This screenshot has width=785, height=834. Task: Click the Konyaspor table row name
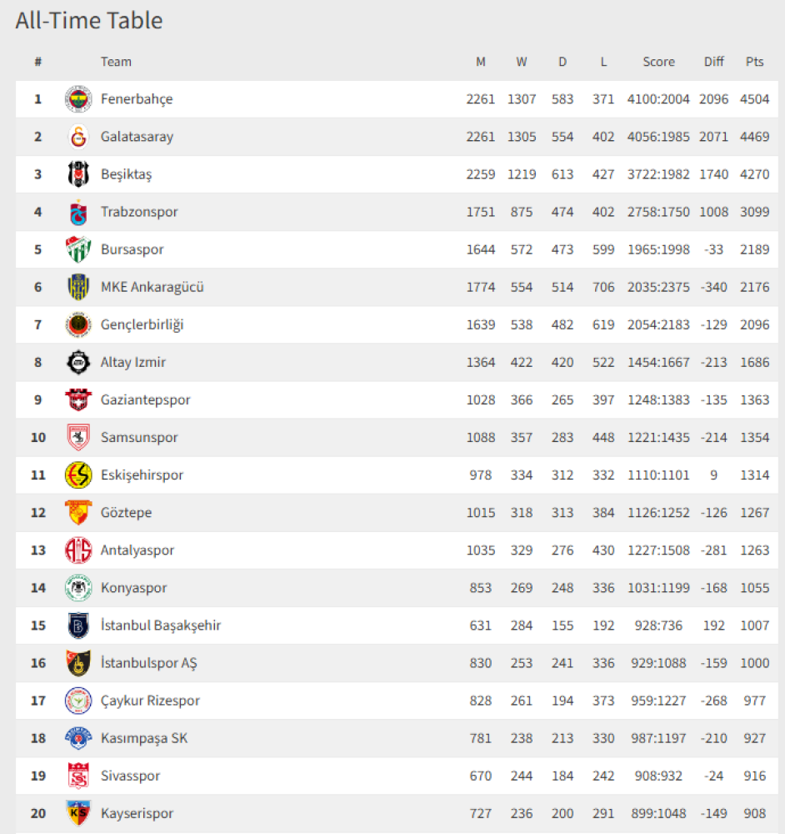pyautogui.click(x=133, y=588)
